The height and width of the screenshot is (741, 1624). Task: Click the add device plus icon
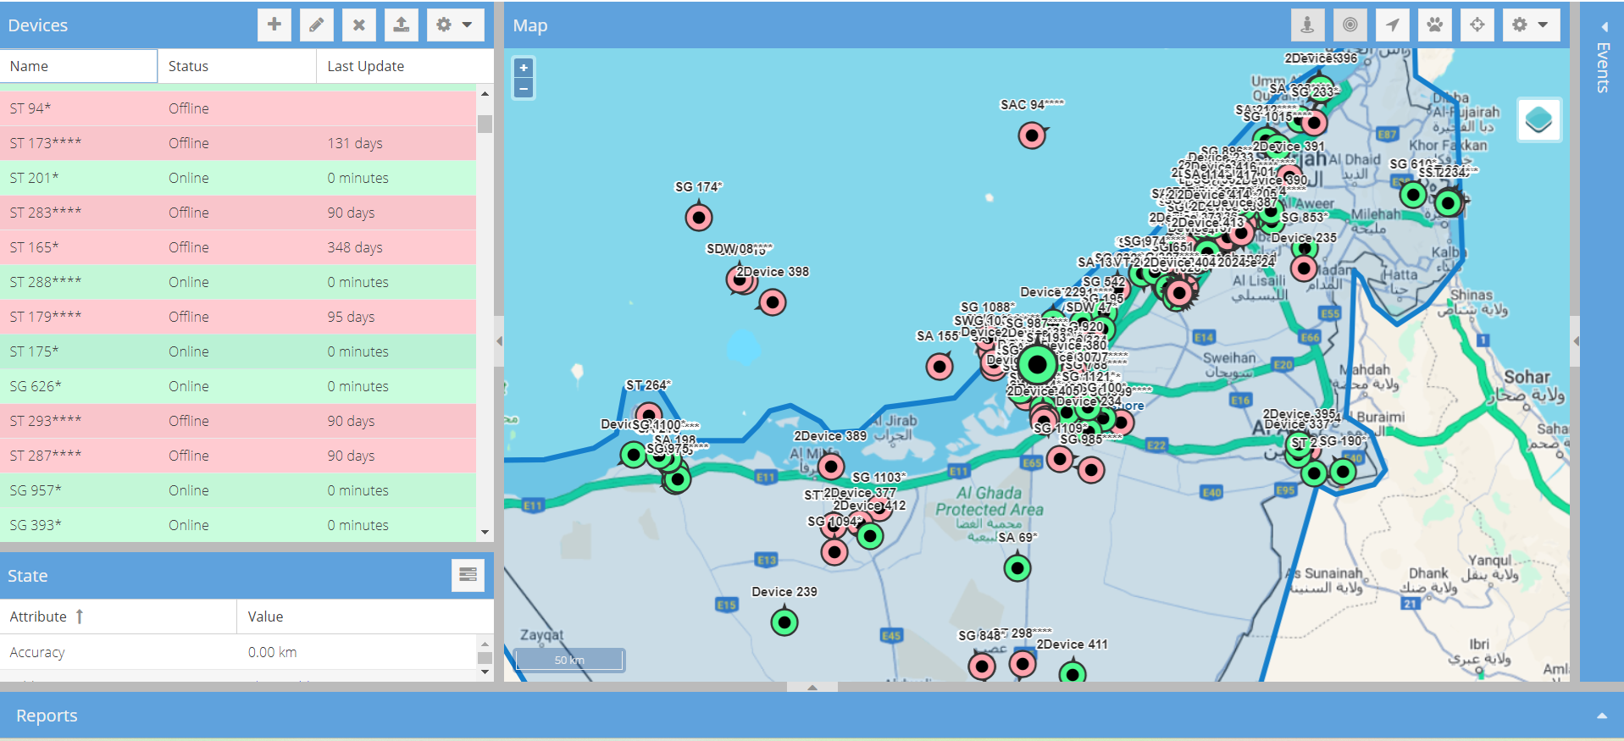tap(274, 25)
